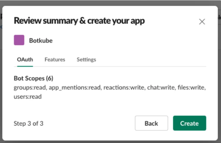Click the green underline beneath the OAuth tab
This screenshot has height=143, width=221.
(25, 66)
